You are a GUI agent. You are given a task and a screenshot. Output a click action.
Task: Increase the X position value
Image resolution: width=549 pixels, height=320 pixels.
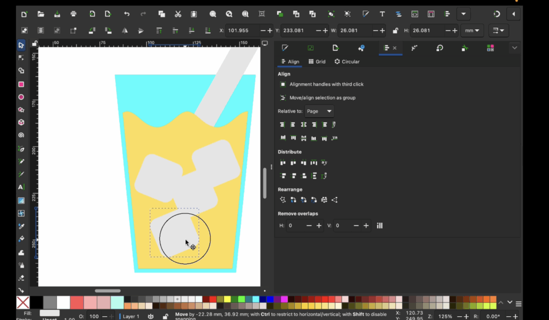[x=270, y=31]
